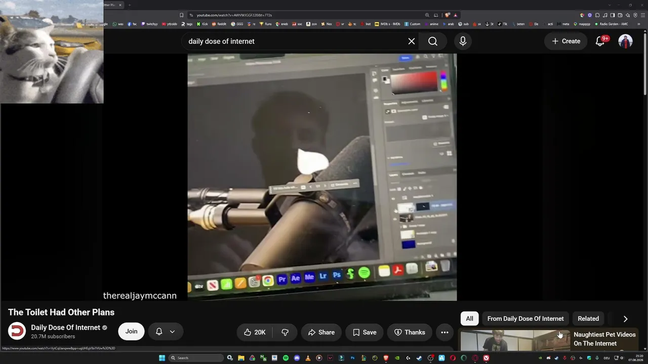This screenshot has width=648, height=364.
Task: Open Daily Dose Of Internet channel name link
Action: click(x=65, y=328)
